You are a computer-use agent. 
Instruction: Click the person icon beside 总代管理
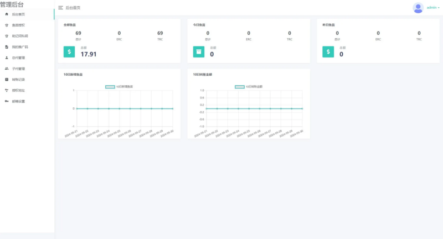click(x=6, y=58)
